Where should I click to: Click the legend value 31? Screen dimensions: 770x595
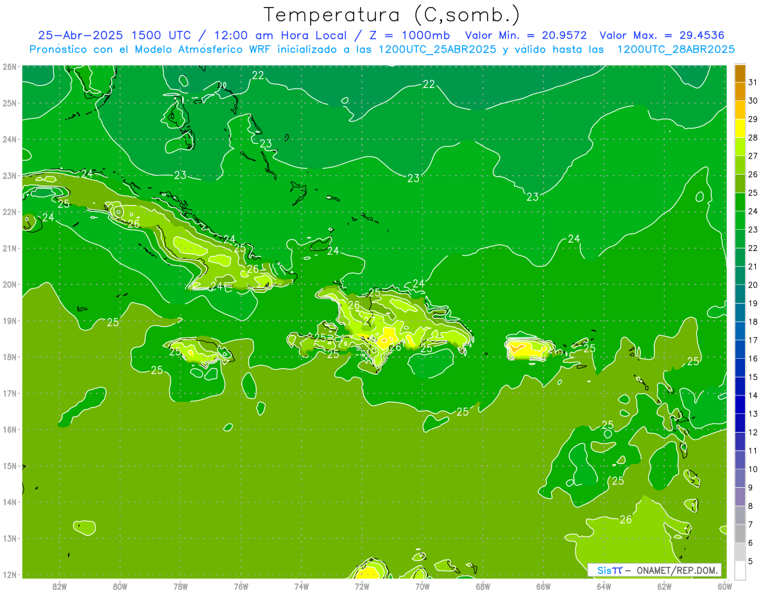click(752, 82)
